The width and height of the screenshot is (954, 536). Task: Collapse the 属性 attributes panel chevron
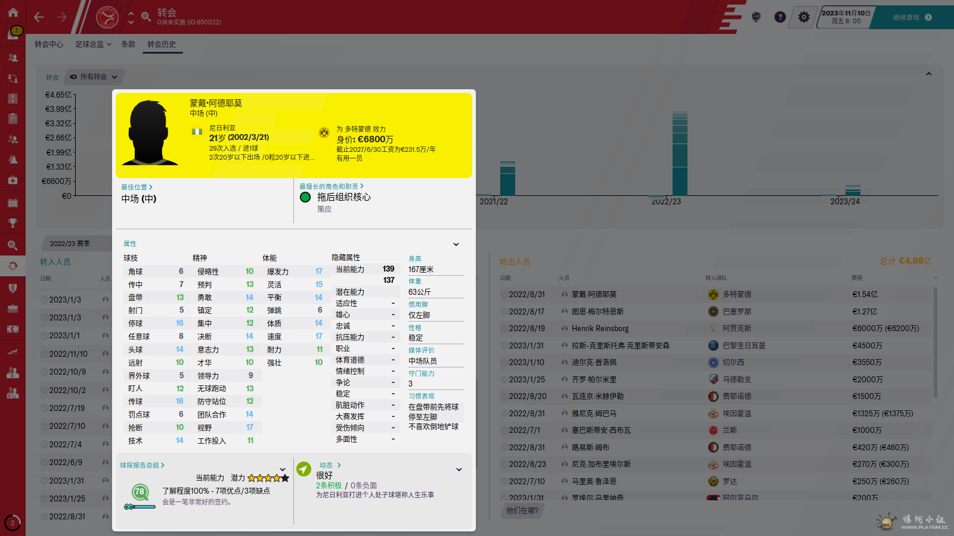pyautogui.click(x=456, y=244)
